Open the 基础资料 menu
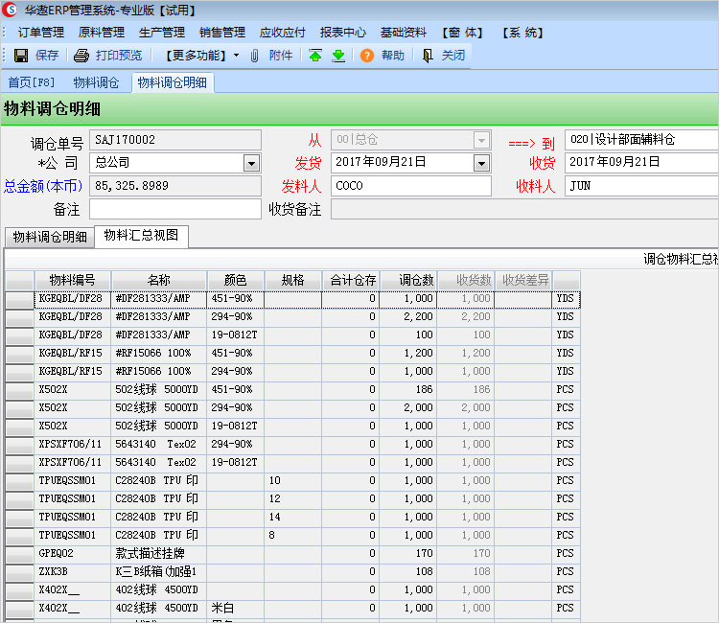Screen dimensions: 719x623 pyautogui.click(x=404, y=33)
